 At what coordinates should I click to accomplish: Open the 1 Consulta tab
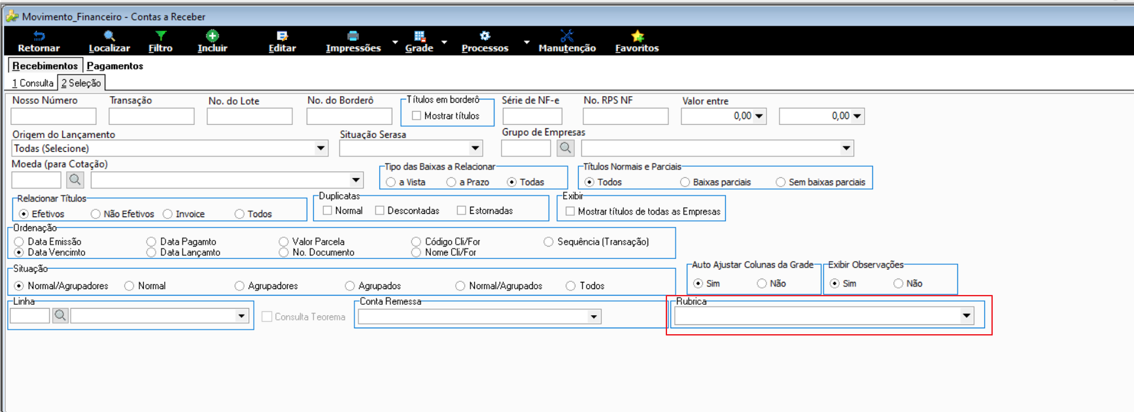(x=33, y=83)
